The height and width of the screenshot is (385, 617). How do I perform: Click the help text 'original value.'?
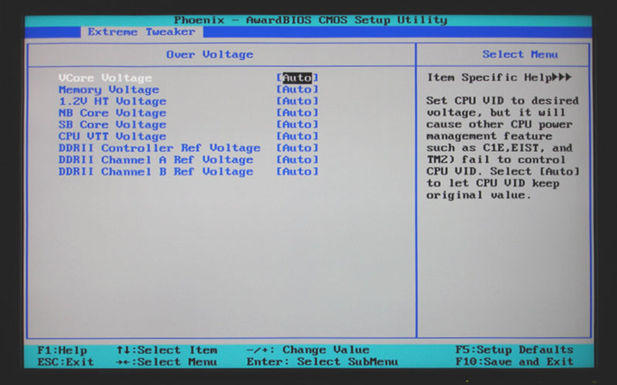479,195
